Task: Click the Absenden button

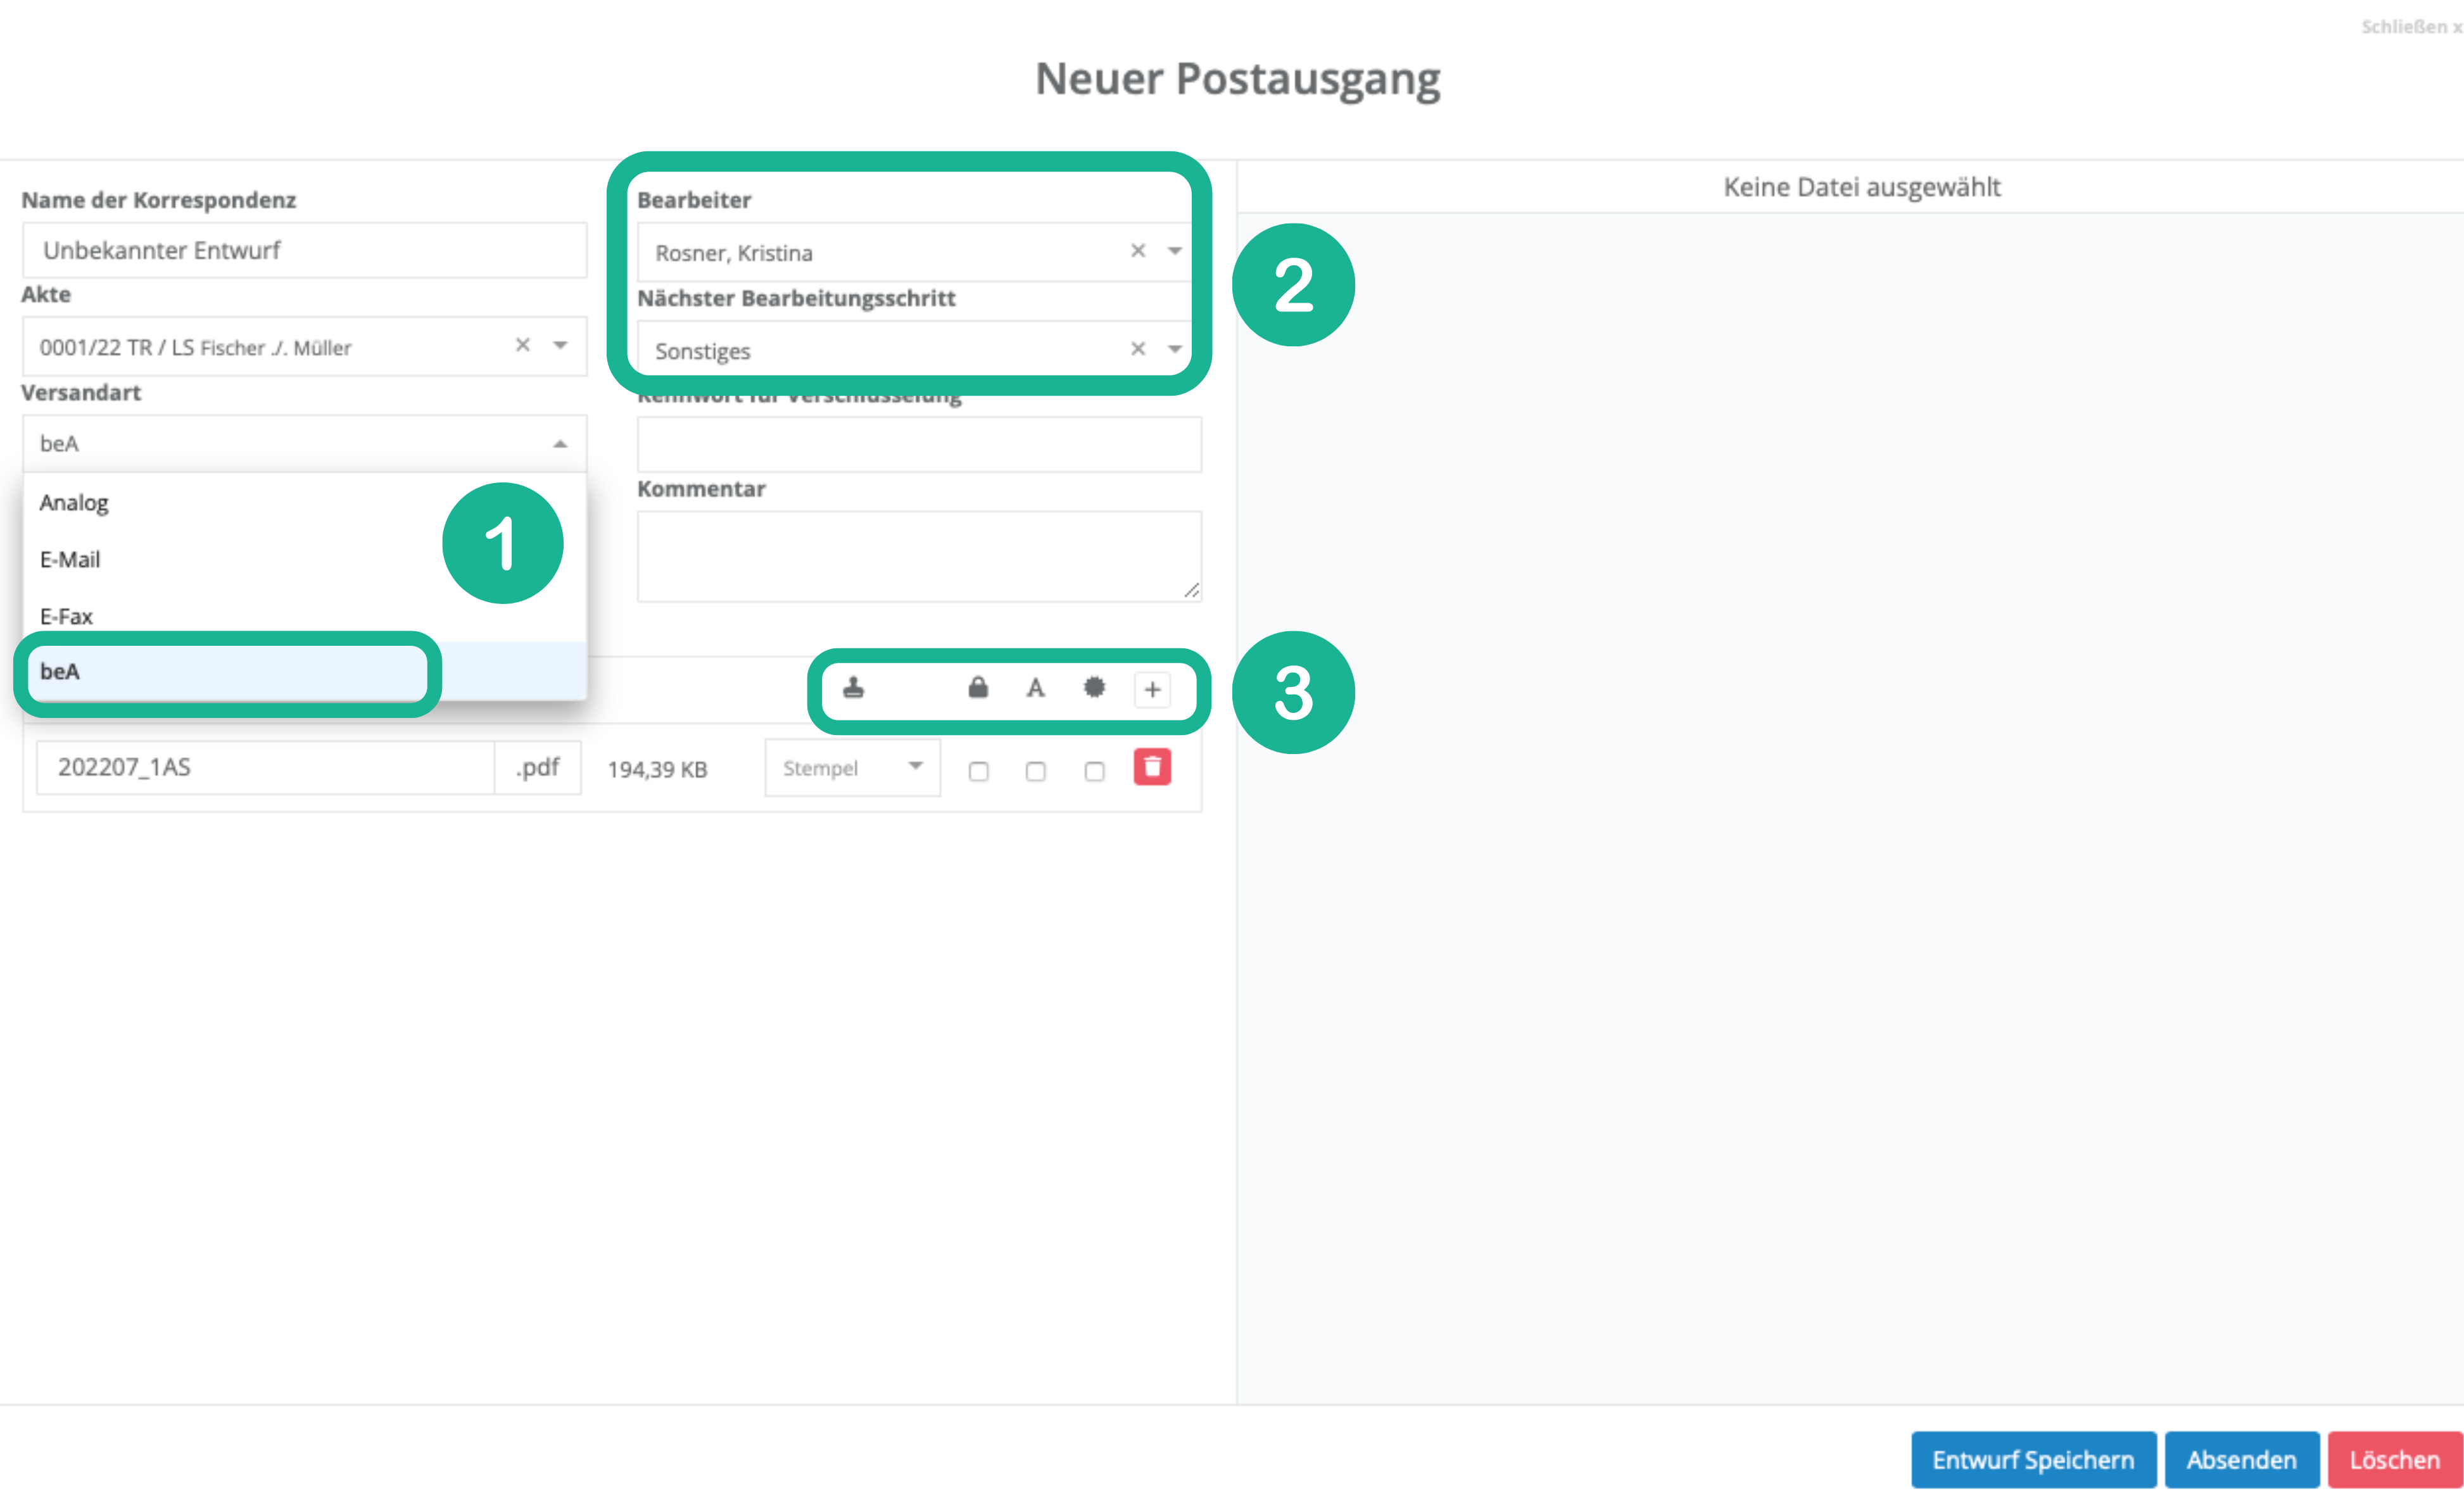Action: pyautogui.click(x=2241, y=1459)
